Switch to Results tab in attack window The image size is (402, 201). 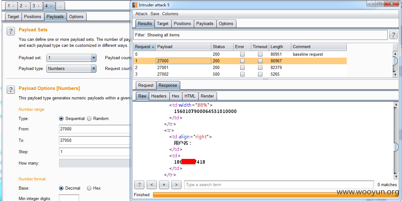pyautogui.click(x=145, y=23)
